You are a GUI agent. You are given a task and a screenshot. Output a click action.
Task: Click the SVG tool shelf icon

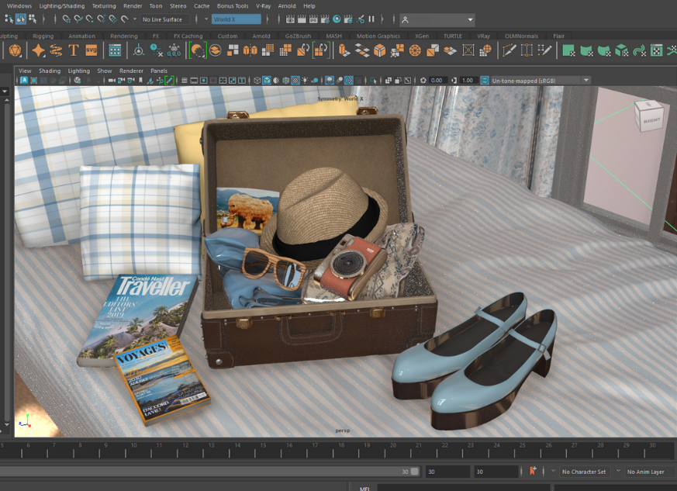[92, 50]
